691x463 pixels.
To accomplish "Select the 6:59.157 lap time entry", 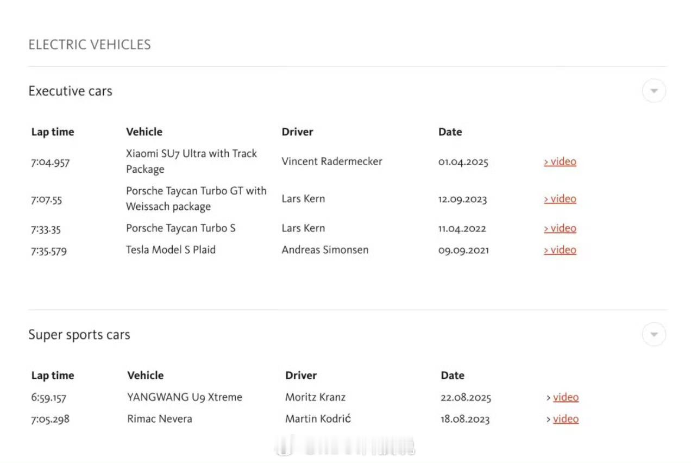I will (x=48, y=398).
